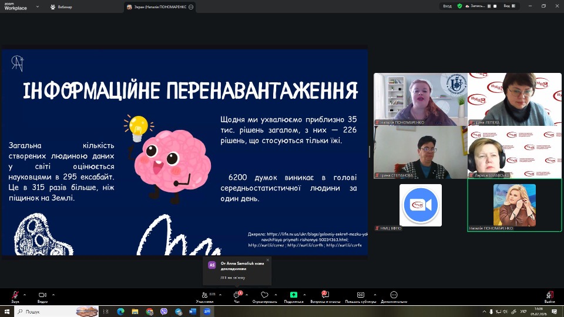564x317 pixels.
Task: Pause the recording in the top bar
Action: [488, 6]
